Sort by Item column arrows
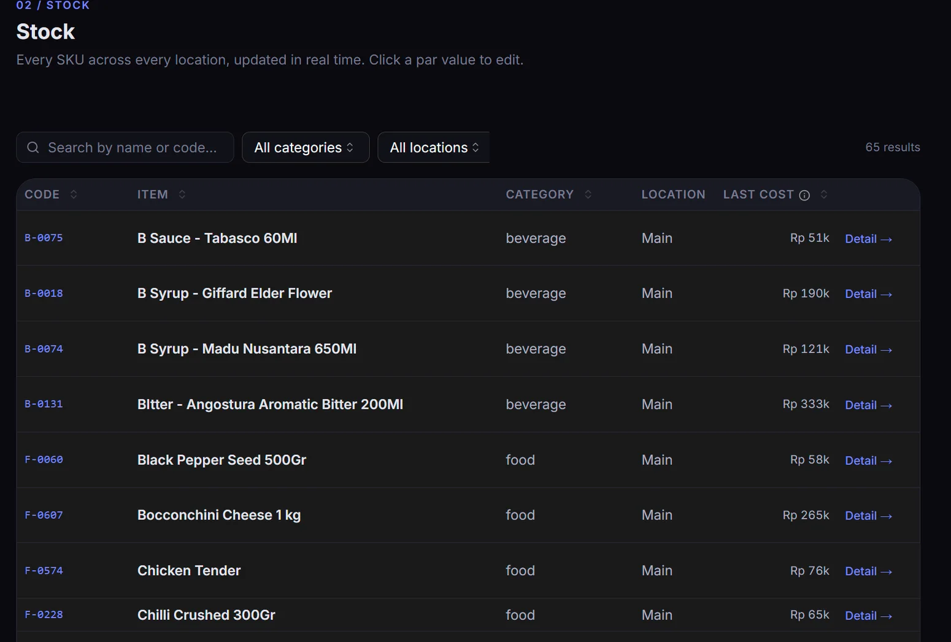 pos(182,194)
